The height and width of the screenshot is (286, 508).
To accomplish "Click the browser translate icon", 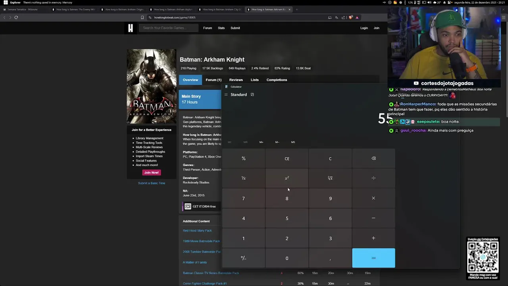I will pos(337,17).
